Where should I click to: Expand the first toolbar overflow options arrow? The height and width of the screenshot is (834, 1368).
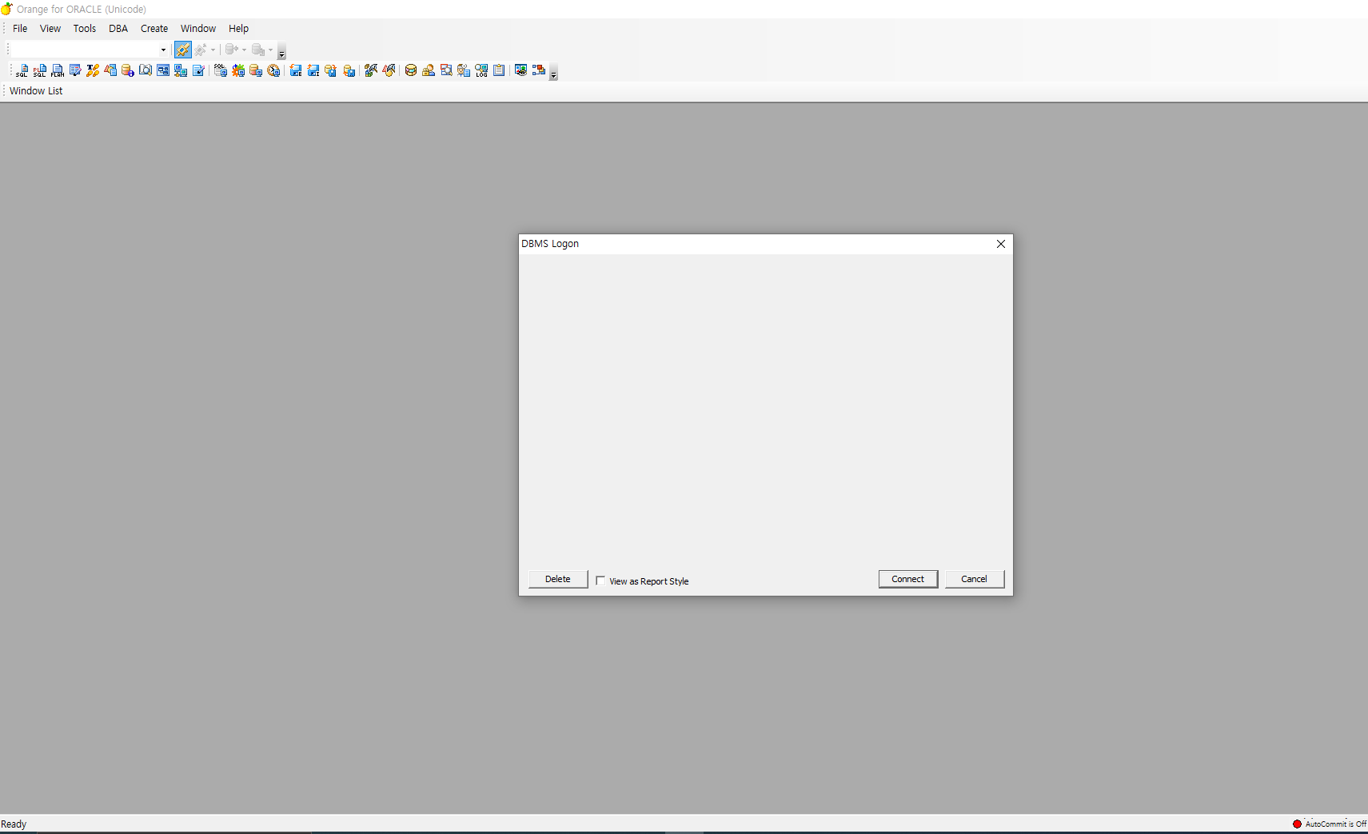tap(281, 54)
